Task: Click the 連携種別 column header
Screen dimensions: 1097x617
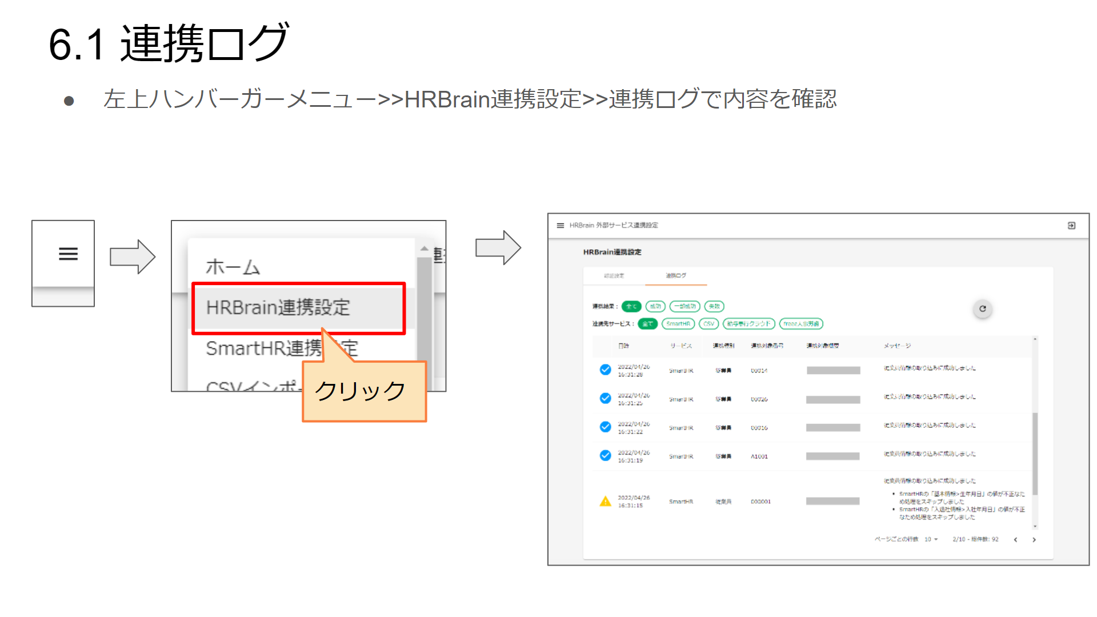Action: [x=723, y=346]
